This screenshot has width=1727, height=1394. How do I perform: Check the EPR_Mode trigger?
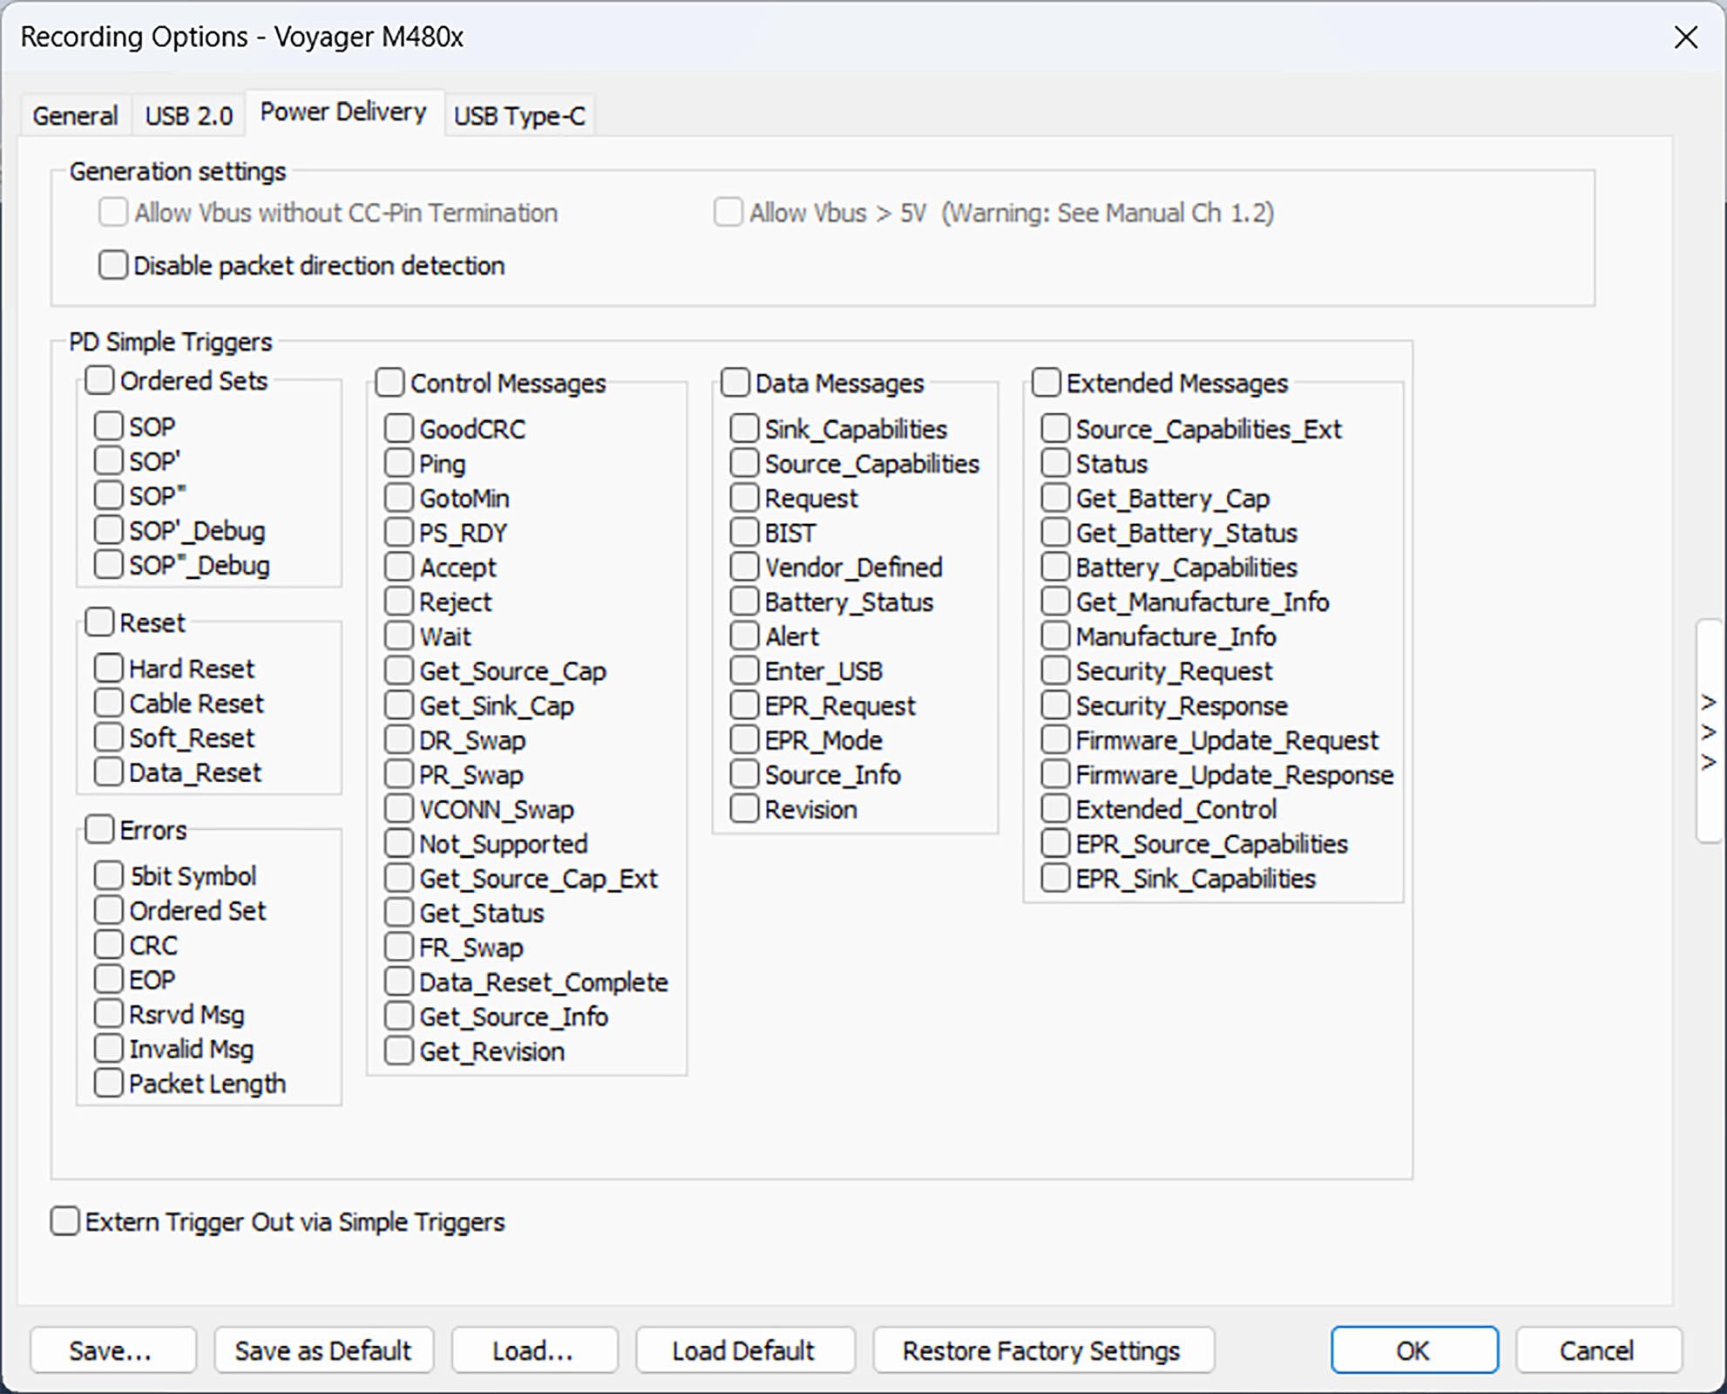point(744,739)
